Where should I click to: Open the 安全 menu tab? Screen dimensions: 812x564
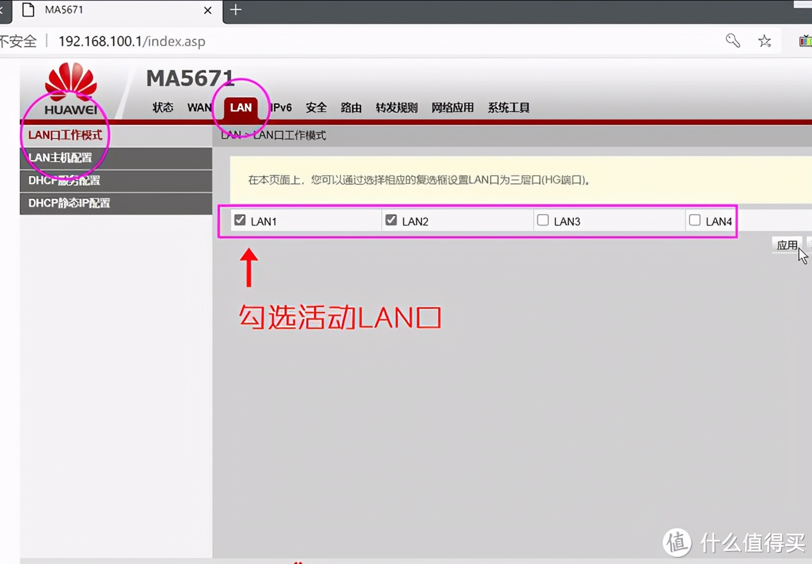pos(316,108)
